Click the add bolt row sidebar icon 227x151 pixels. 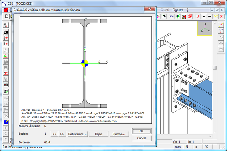6,38
